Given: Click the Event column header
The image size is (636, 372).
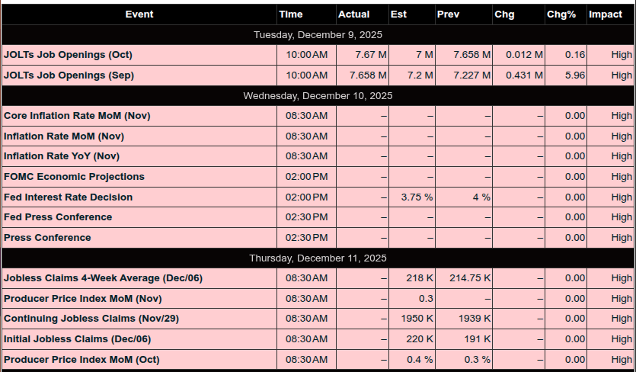Looking at the screenshot, I should click(x=139, y=14).
